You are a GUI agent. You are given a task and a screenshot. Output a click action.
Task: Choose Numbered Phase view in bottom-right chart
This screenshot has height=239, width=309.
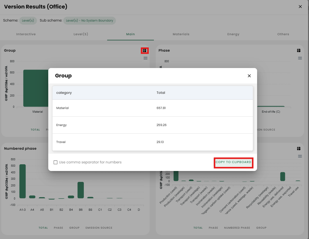click(x=237, y=228)
